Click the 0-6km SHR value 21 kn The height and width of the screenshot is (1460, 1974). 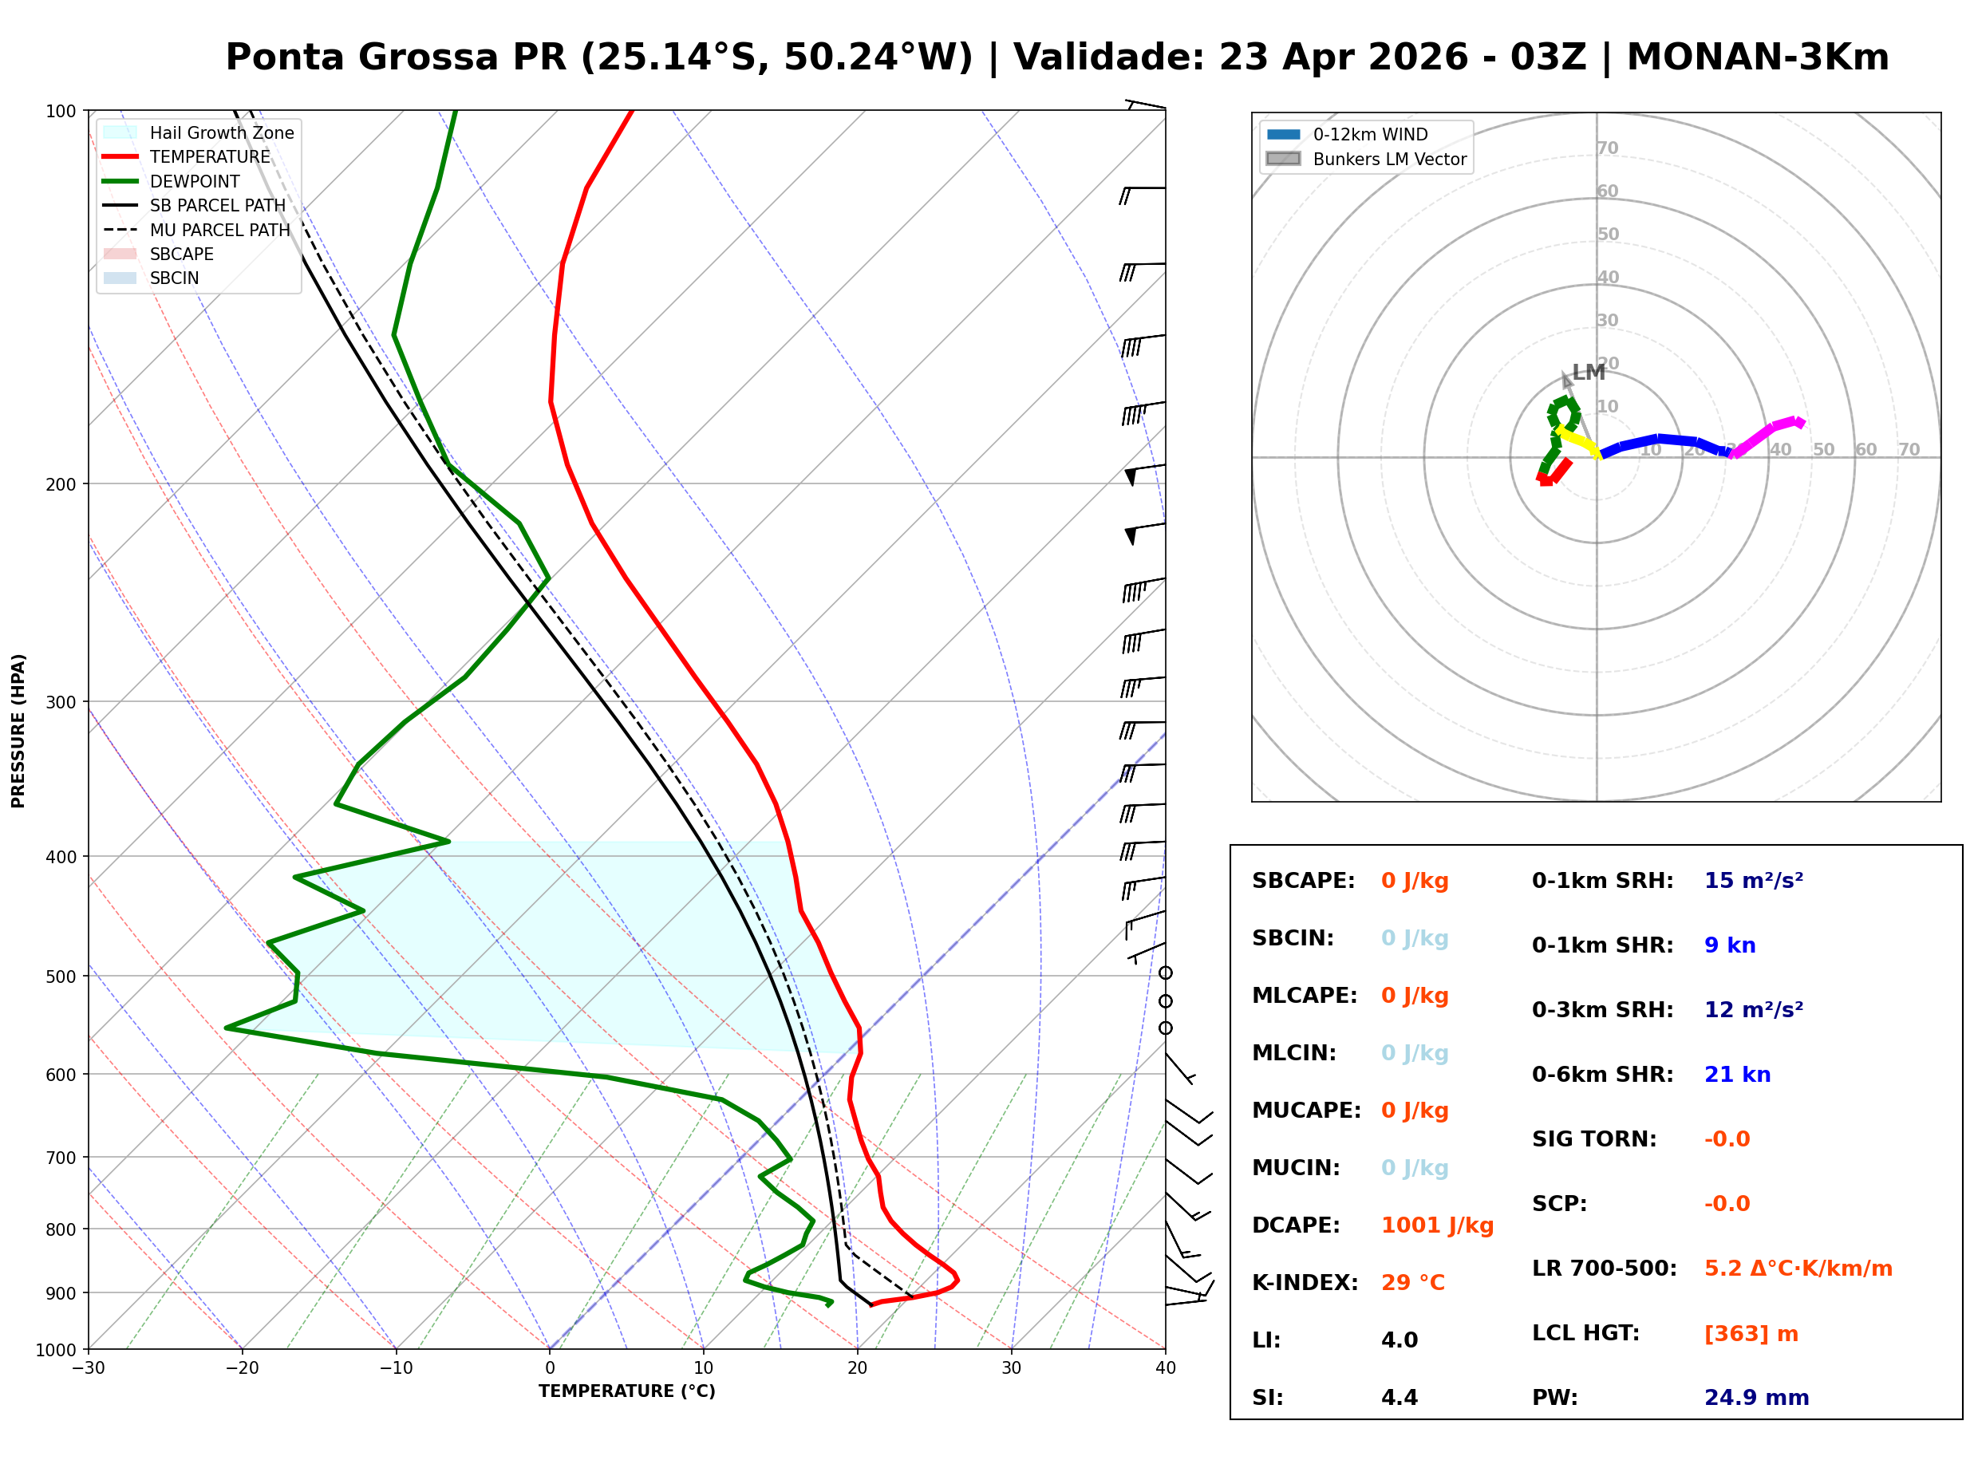[x=1737, y=1075]
